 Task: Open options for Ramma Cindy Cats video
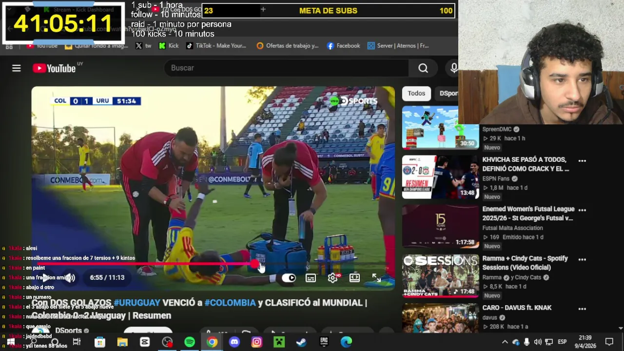(x=582, y=259)
